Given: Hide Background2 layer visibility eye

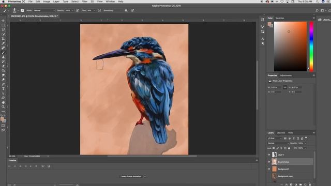Looking at the screenshot, I should coord(269,169).
